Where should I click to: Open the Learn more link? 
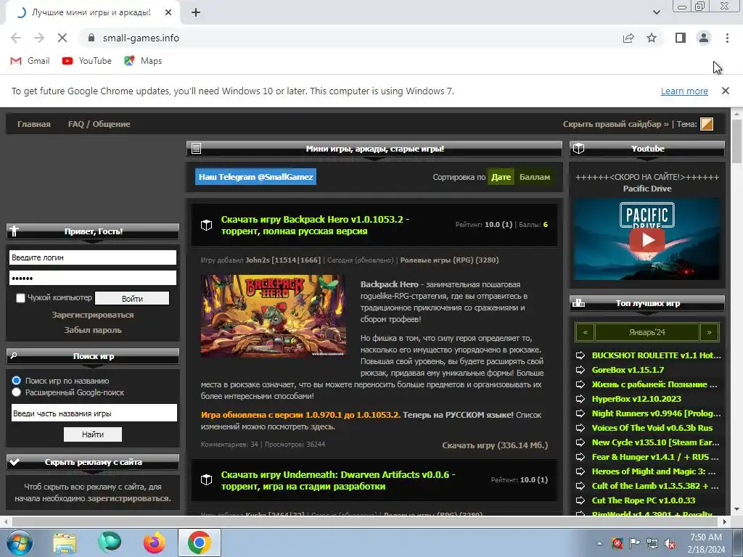pyautogui.click(x=684, y=91)
